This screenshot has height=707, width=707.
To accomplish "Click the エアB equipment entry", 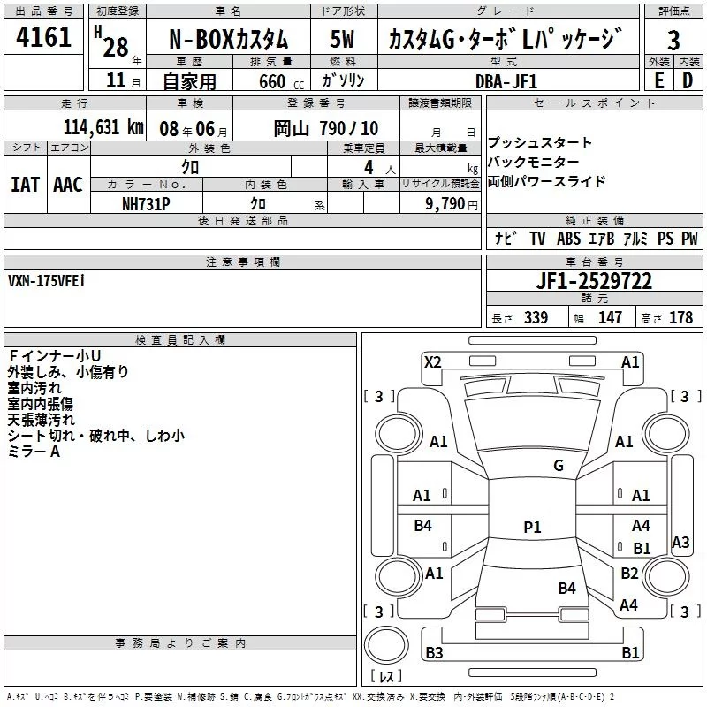I will pos(602,238).
